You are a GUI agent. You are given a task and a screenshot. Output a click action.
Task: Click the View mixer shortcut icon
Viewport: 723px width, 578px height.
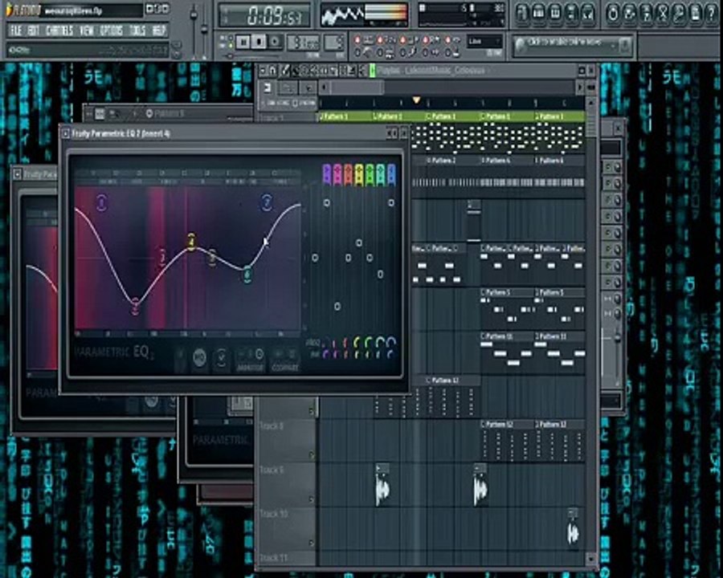pos(588,14)
